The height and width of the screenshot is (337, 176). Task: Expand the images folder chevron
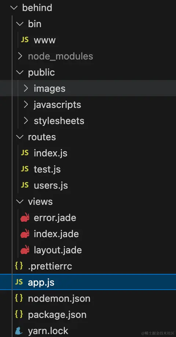[x=26, y=88]
